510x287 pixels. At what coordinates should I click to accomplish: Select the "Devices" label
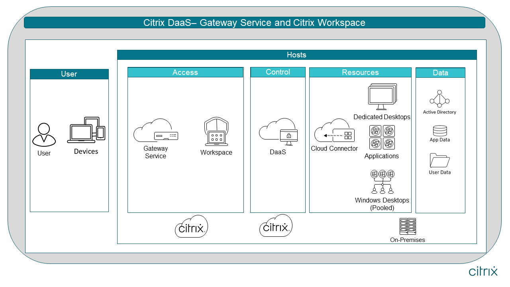pyautogui.click(x=86, y=151)
